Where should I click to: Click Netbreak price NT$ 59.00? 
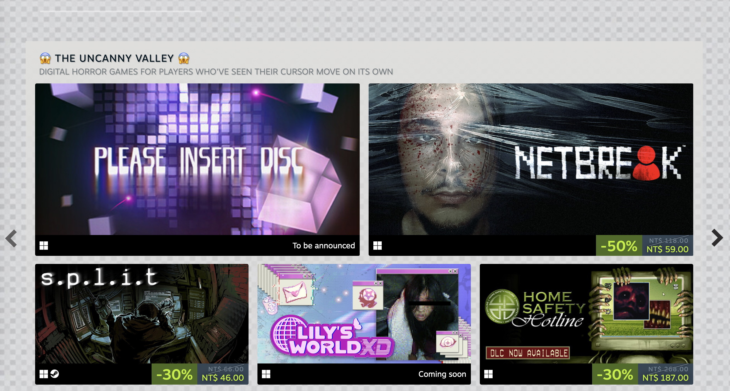click(x=667, y=249)
